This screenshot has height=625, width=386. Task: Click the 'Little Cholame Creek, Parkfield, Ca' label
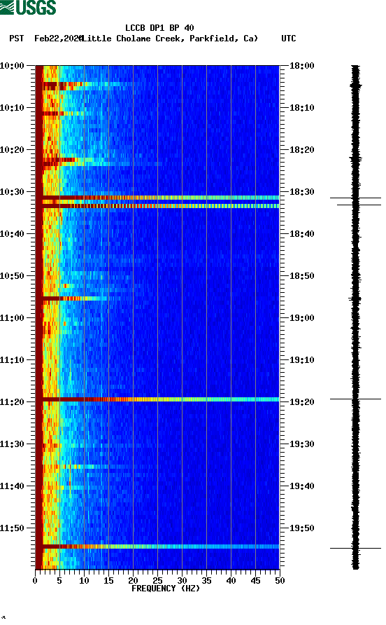[x=170, y=39]
